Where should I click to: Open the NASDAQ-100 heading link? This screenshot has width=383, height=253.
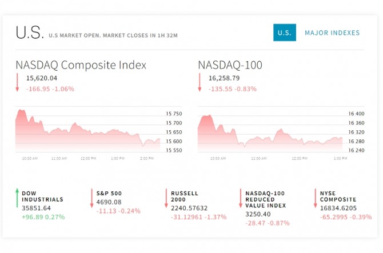point(230,65)
